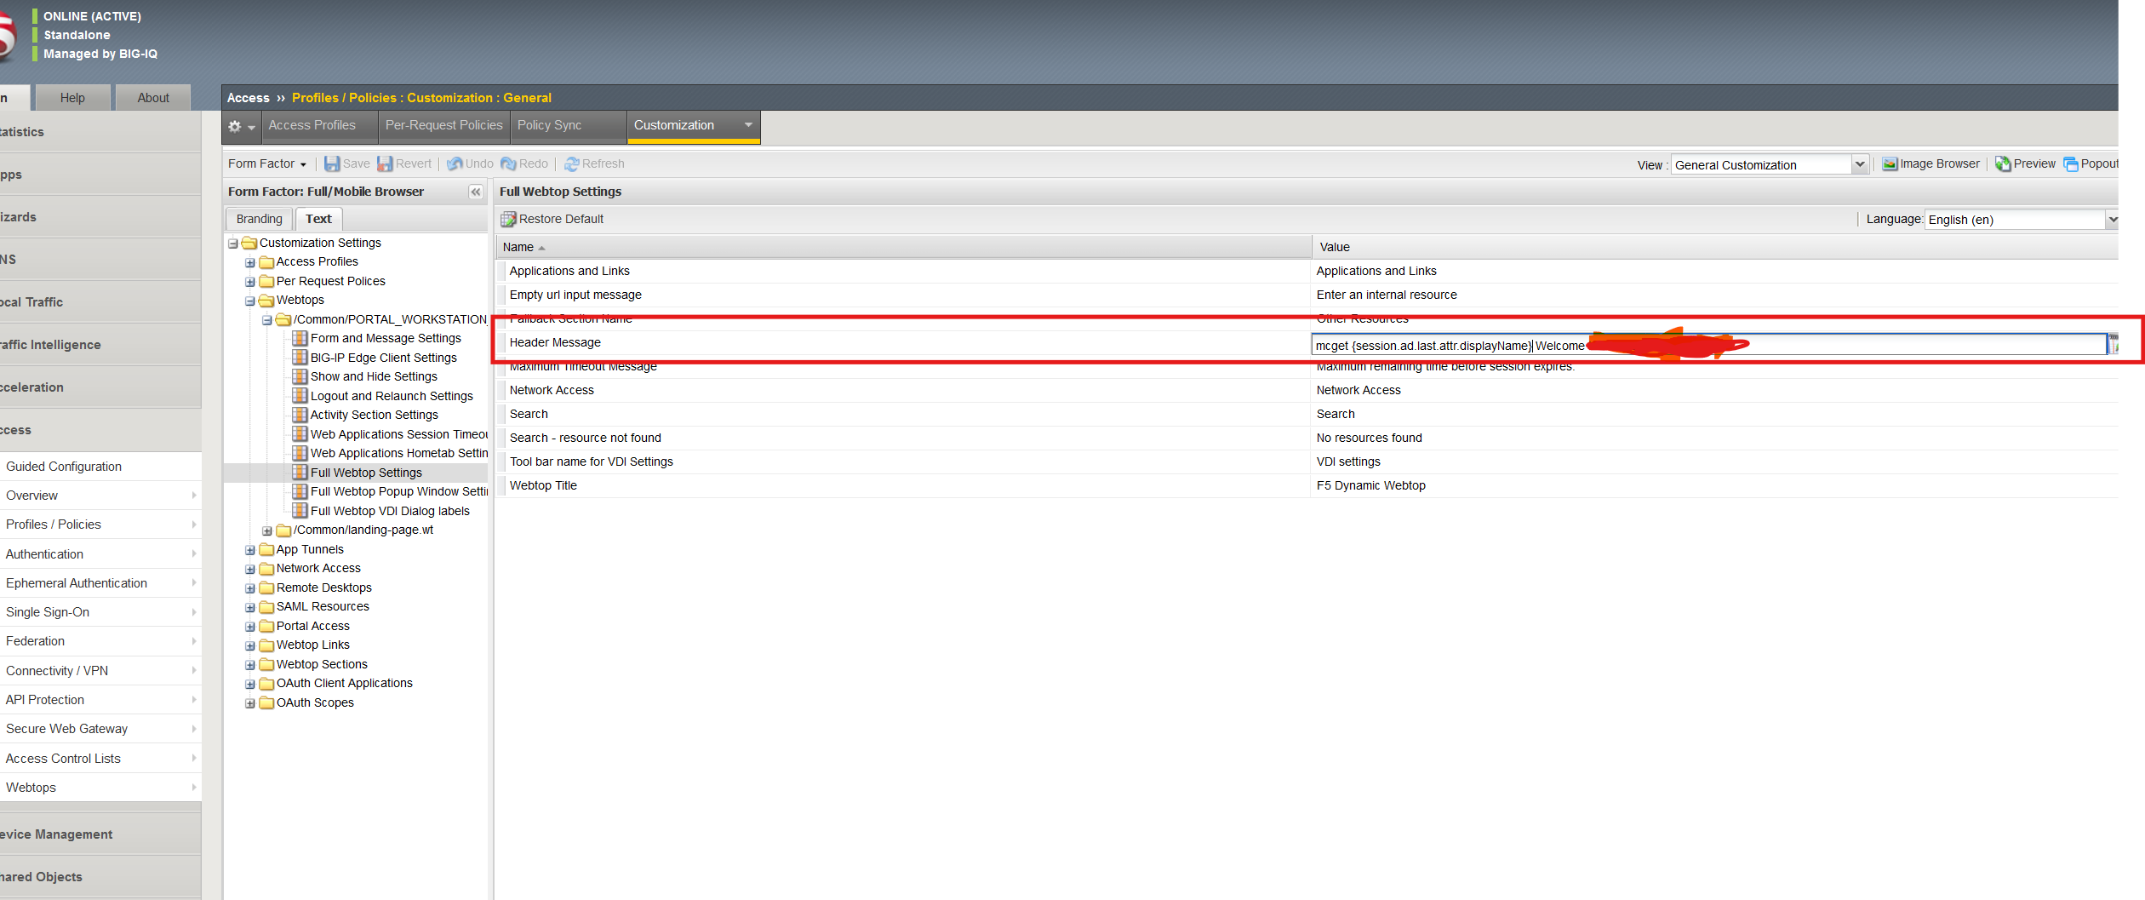Click the Popout icon

click(x=2071, y=163)
